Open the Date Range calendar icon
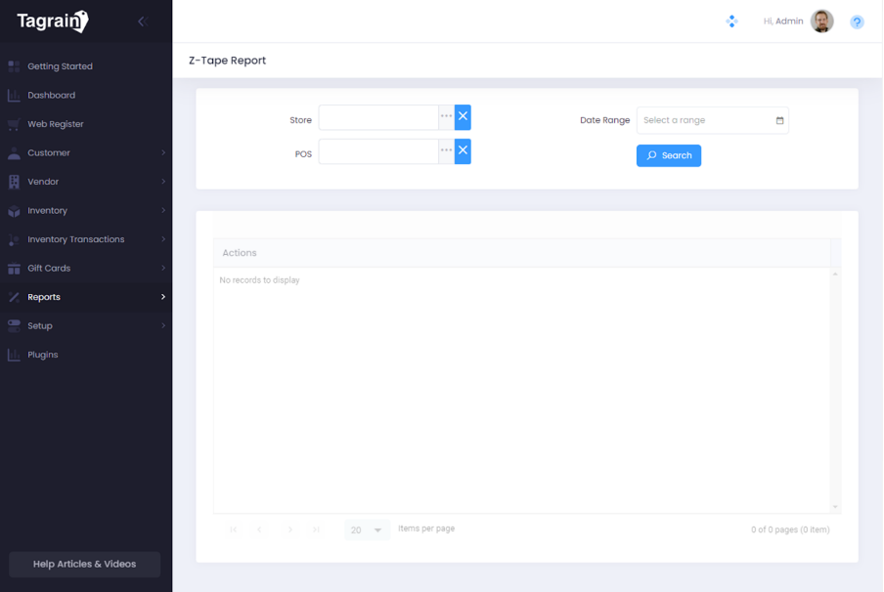Screen dimensions: 884x592 (779, 120)
